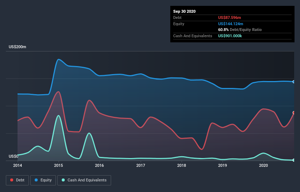This screenshot has height=192, width=300.
Task: Click the Equity label in tooltip
Action: [x=179, y=24]
